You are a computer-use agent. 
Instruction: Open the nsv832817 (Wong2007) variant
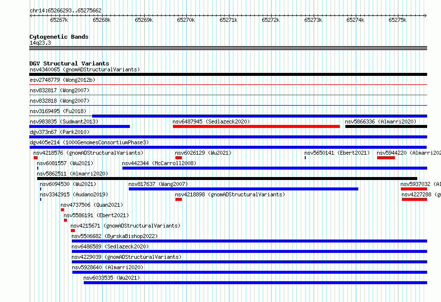(x=59, y=90)
